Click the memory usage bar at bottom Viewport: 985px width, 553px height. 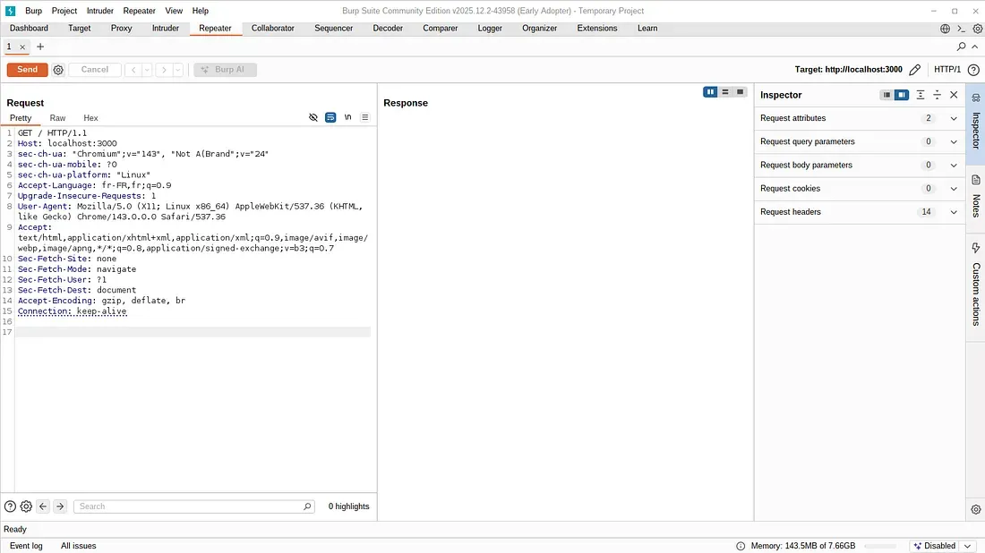pyautogui.click(x=882, y=545)
